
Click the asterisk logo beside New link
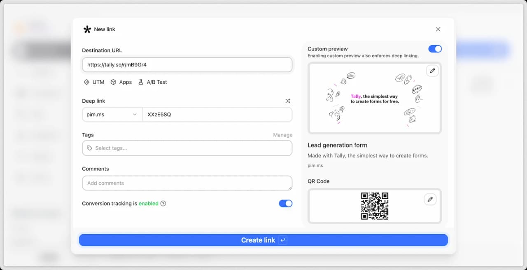point(87,29)
